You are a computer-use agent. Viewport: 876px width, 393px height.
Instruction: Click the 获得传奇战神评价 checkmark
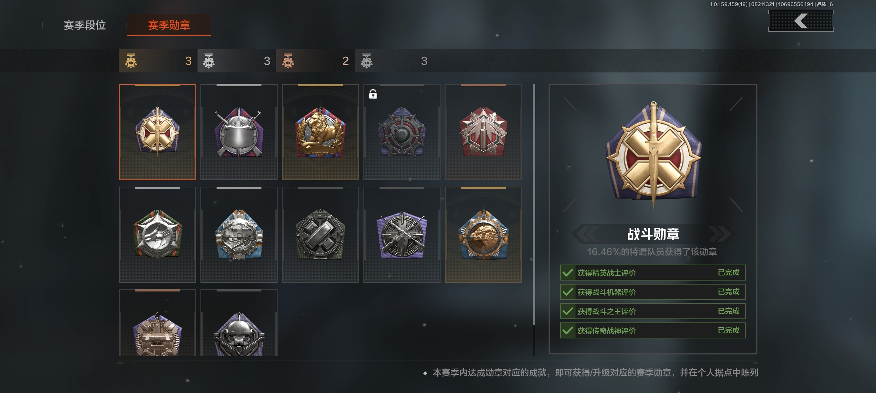(568, 330)
